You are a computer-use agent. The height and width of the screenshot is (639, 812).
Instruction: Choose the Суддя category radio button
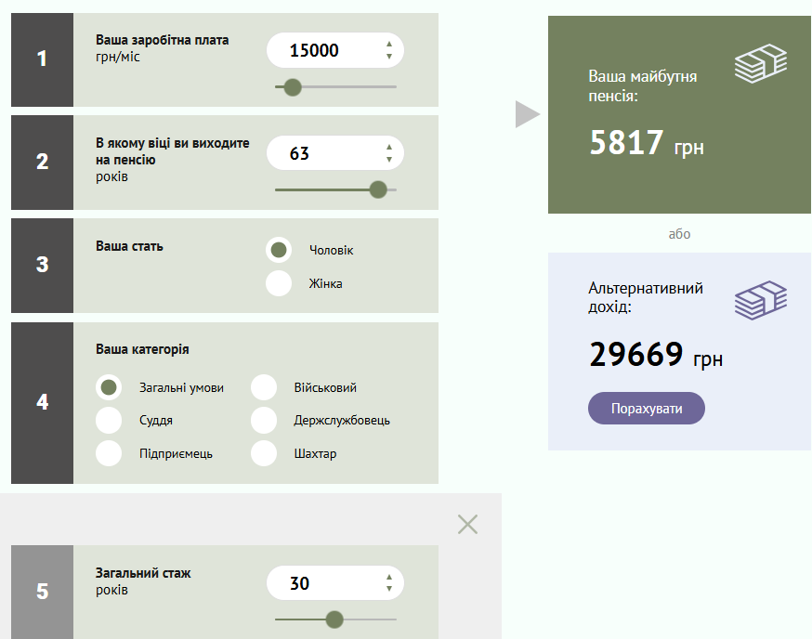pos(109,420)
